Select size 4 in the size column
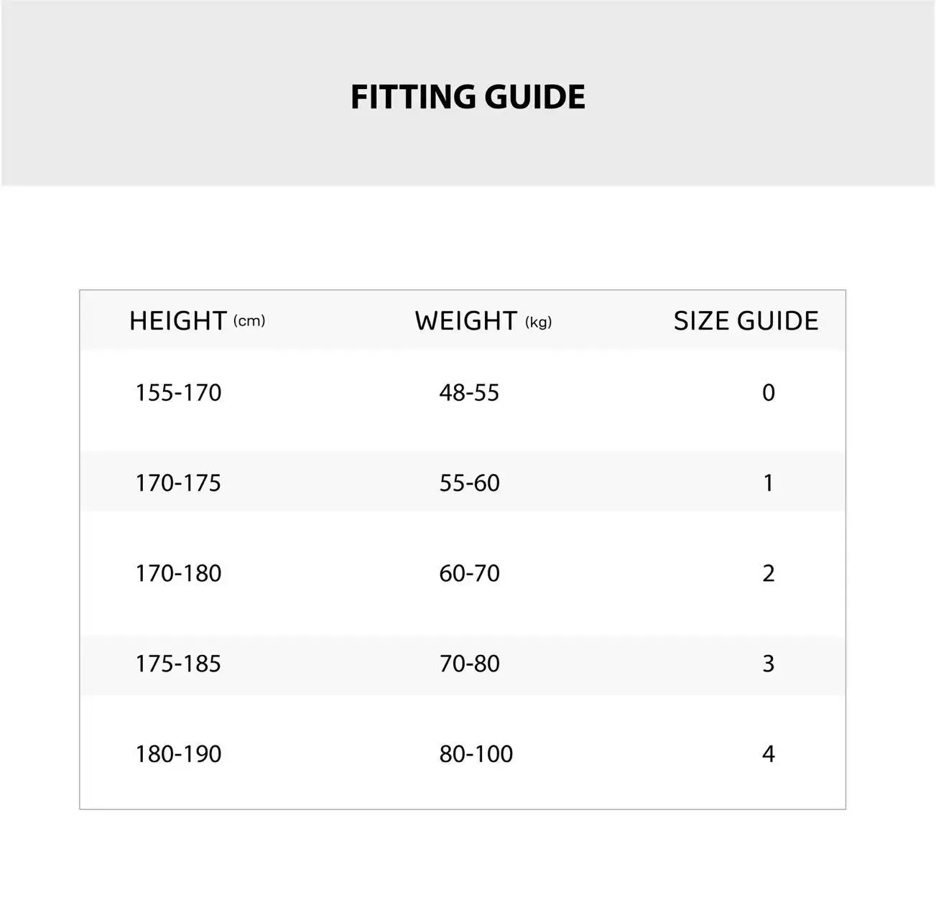This screenshot has width=936, height=920. 768,754
